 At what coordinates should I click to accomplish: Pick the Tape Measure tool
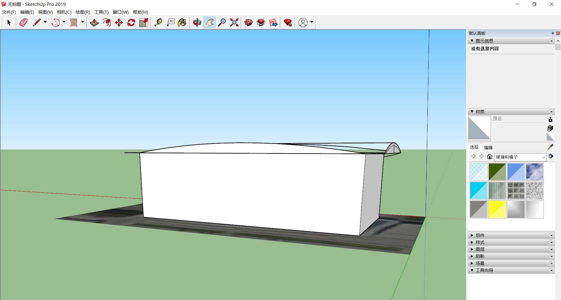coord(158,23)
